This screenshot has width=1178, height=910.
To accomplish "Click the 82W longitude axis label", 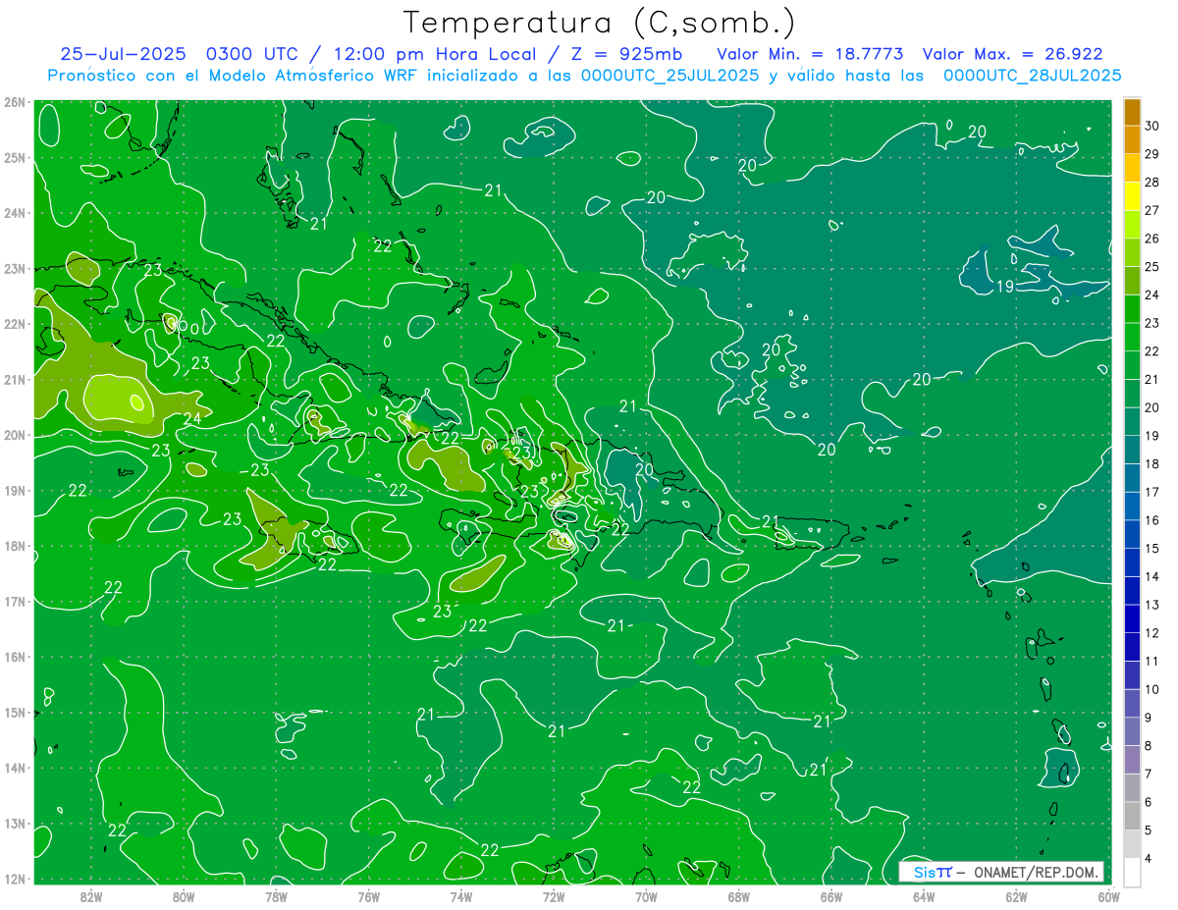I will click(91, 896).
